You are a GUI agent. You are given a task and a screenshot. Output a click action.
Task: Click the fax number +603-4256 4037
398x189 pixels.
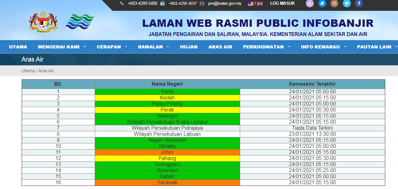click(183, 4)
